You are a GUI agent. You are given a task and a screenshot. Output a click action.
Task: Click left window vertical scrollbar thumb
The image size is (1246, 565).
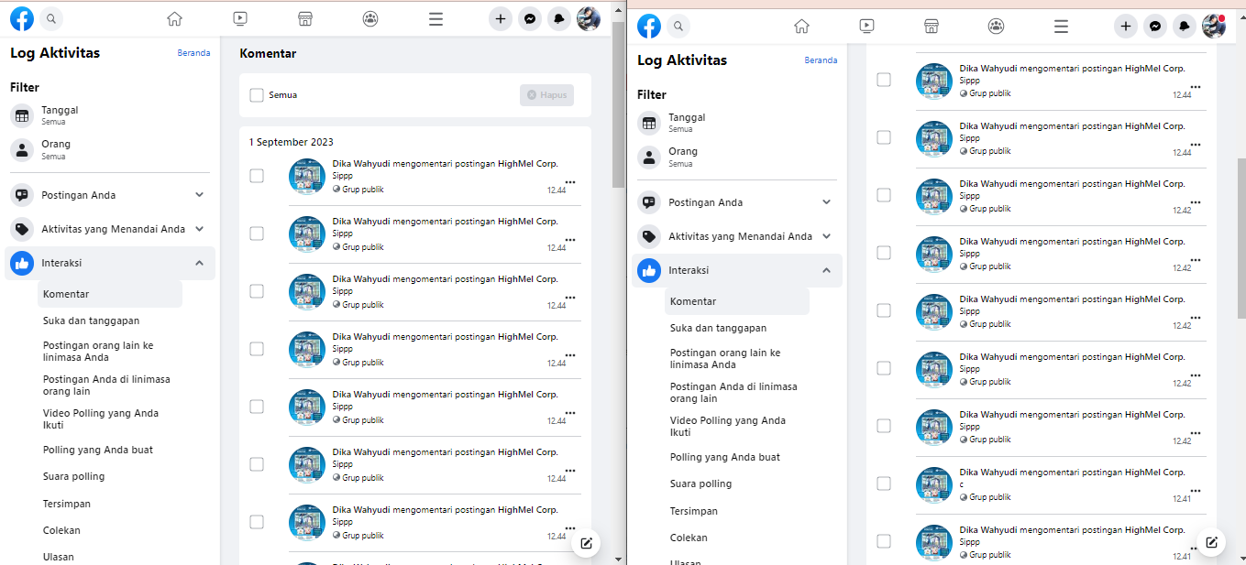click(x=618, y=105)
